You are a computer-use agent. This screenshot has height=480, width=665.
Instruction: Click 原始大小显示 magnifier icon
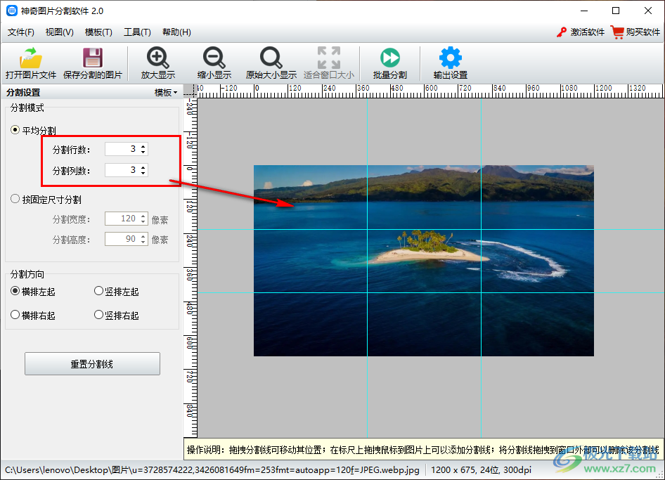tap(271, 58)
